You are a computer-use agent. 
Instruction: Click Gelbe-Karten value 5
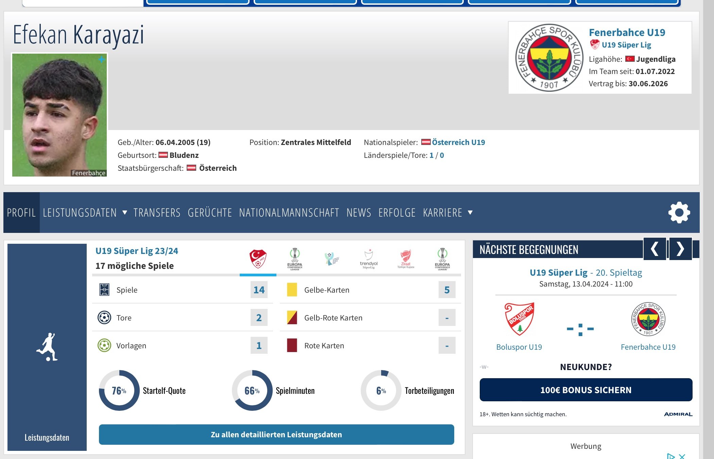[447, 290]
